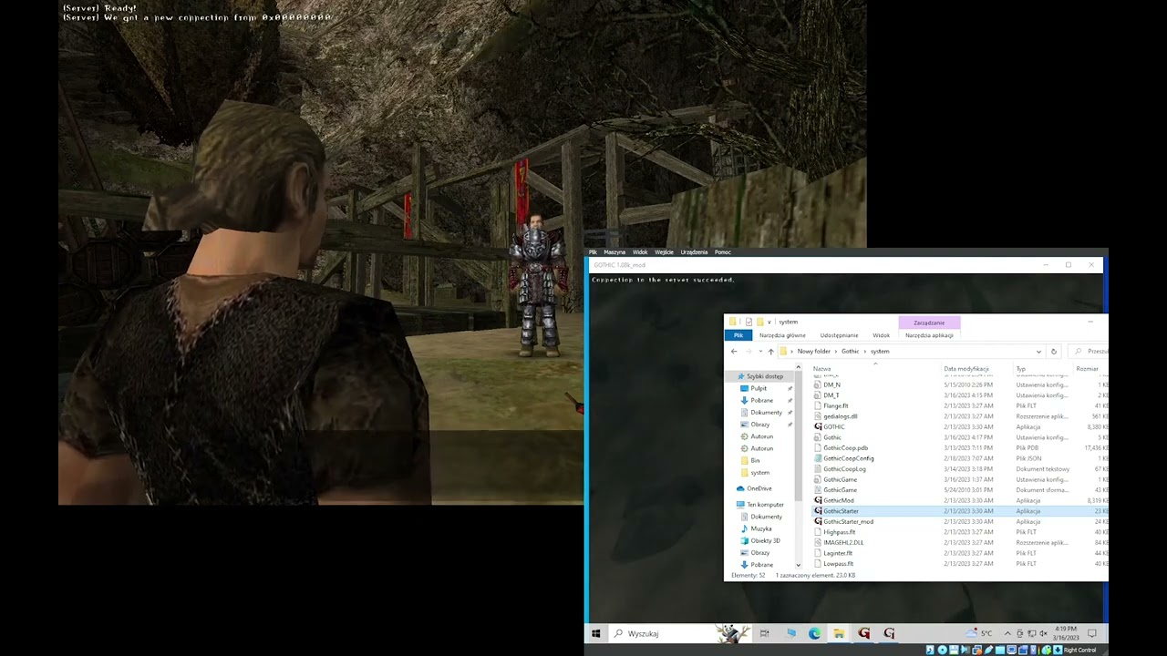Open the Windows Start menu
This screenshot has height=656, width=1167.
[595, 633]
